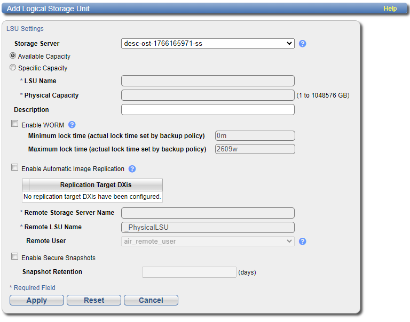Click the Physical Capacity input field

[x=208, y=95]
